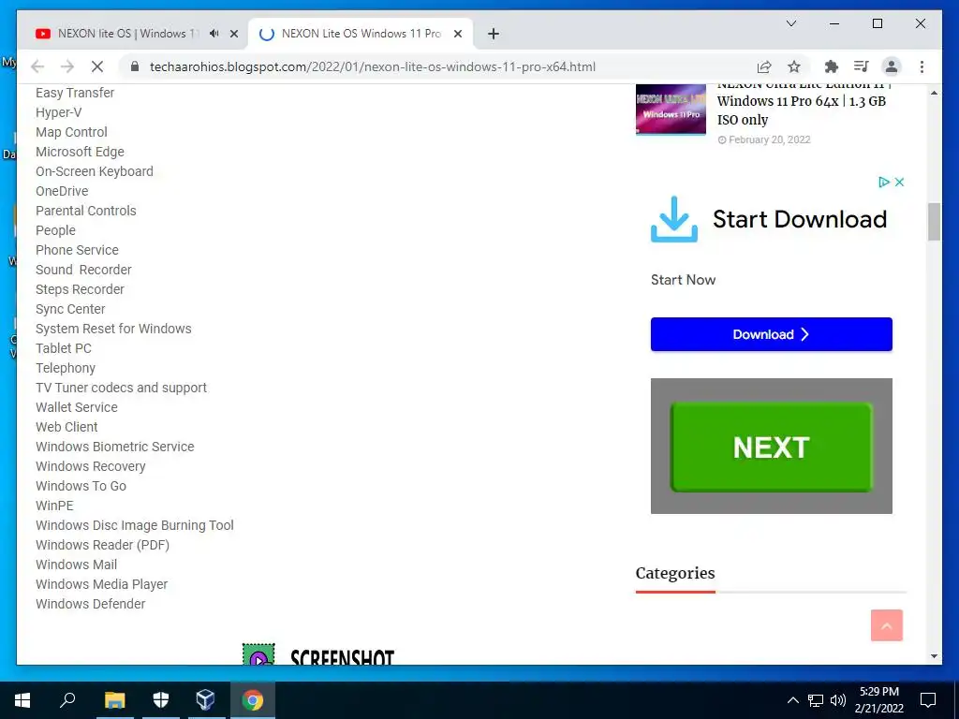Click 'Hyper-V' list text
959x719 pixels.
point(58,112)
